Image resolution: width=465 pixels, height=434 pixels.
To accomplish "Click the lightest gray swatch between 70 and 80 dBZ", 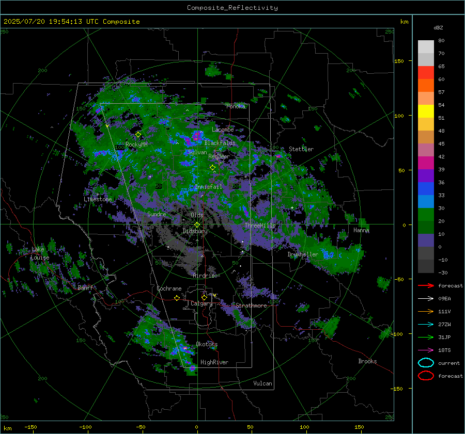I will coord(426,47).
